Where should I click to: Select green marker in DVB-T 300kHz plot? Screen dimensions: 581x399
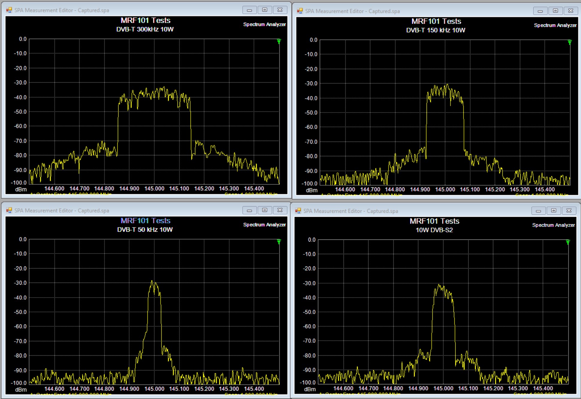pos(279,41)
